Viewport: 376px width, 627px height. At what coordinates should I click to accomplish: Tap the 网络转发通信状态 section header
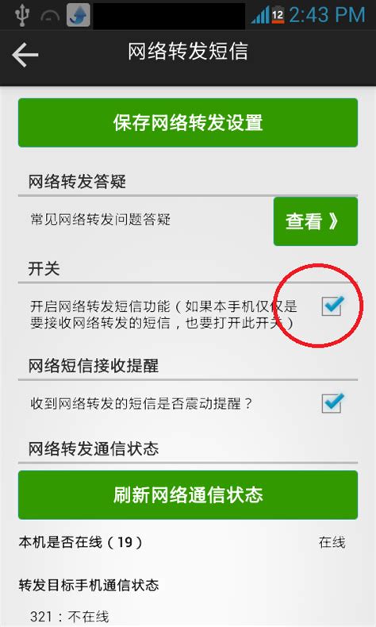[93, 449]
